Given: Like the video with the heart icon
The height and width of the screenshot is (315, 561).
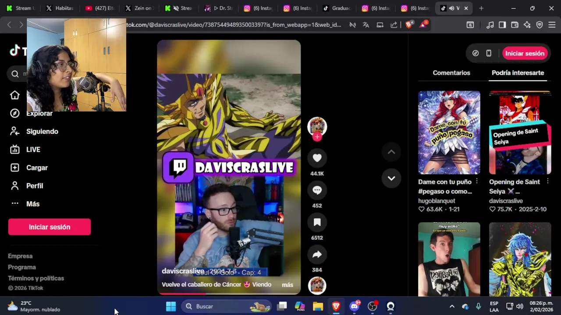Looking at the screenshot, I should click(317, 158).
